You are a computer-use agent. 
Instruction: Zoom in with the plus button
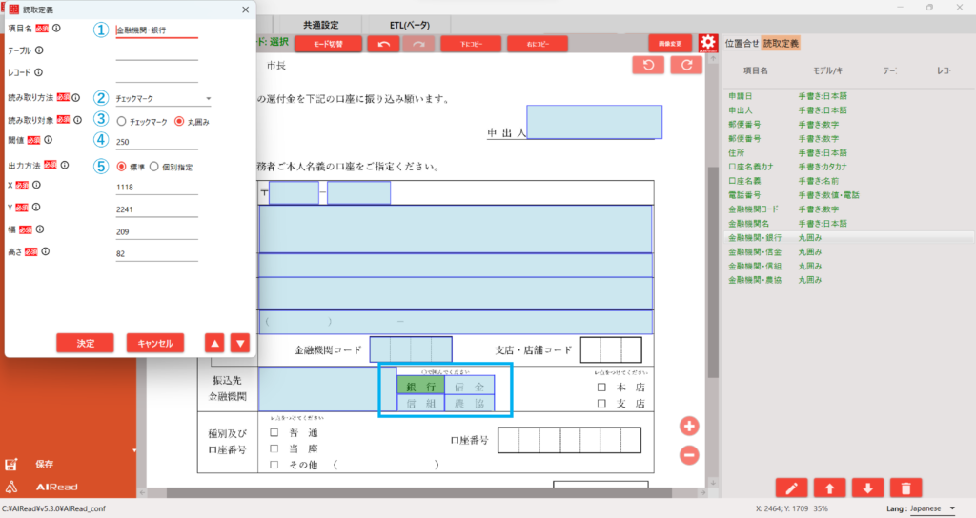coord(689,426)
